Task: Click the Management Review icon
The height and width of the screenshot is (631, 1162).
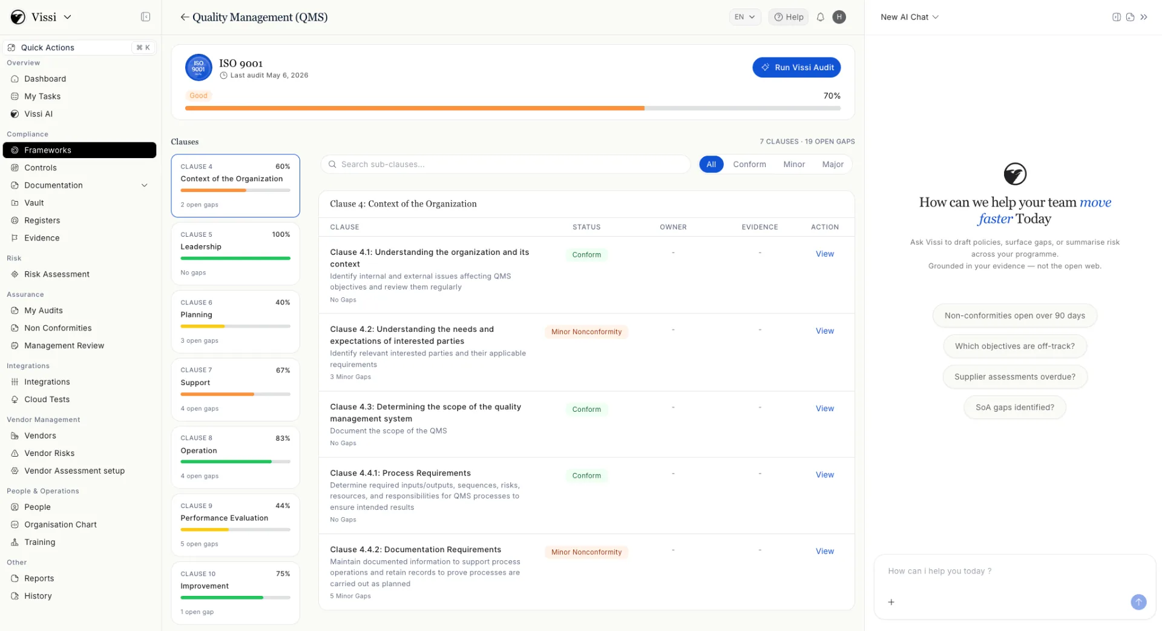Action: (x=15, y=346)
